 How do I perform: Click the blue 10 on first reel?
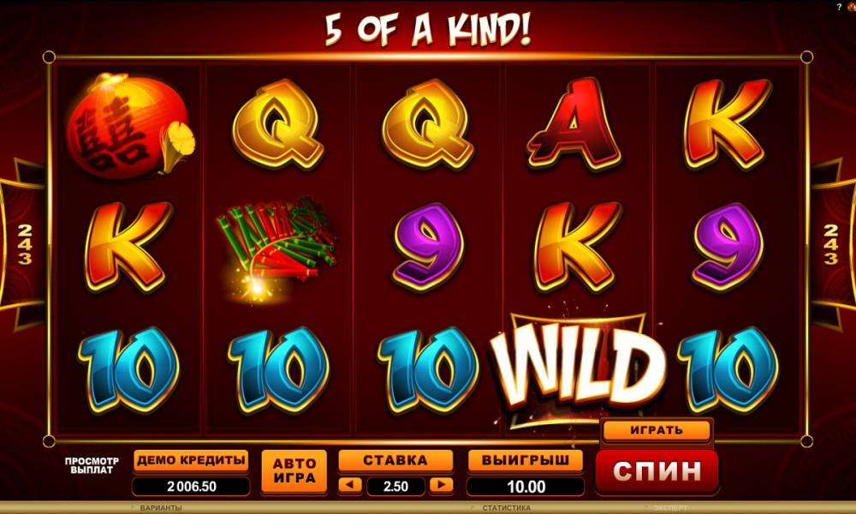[128, 368]
